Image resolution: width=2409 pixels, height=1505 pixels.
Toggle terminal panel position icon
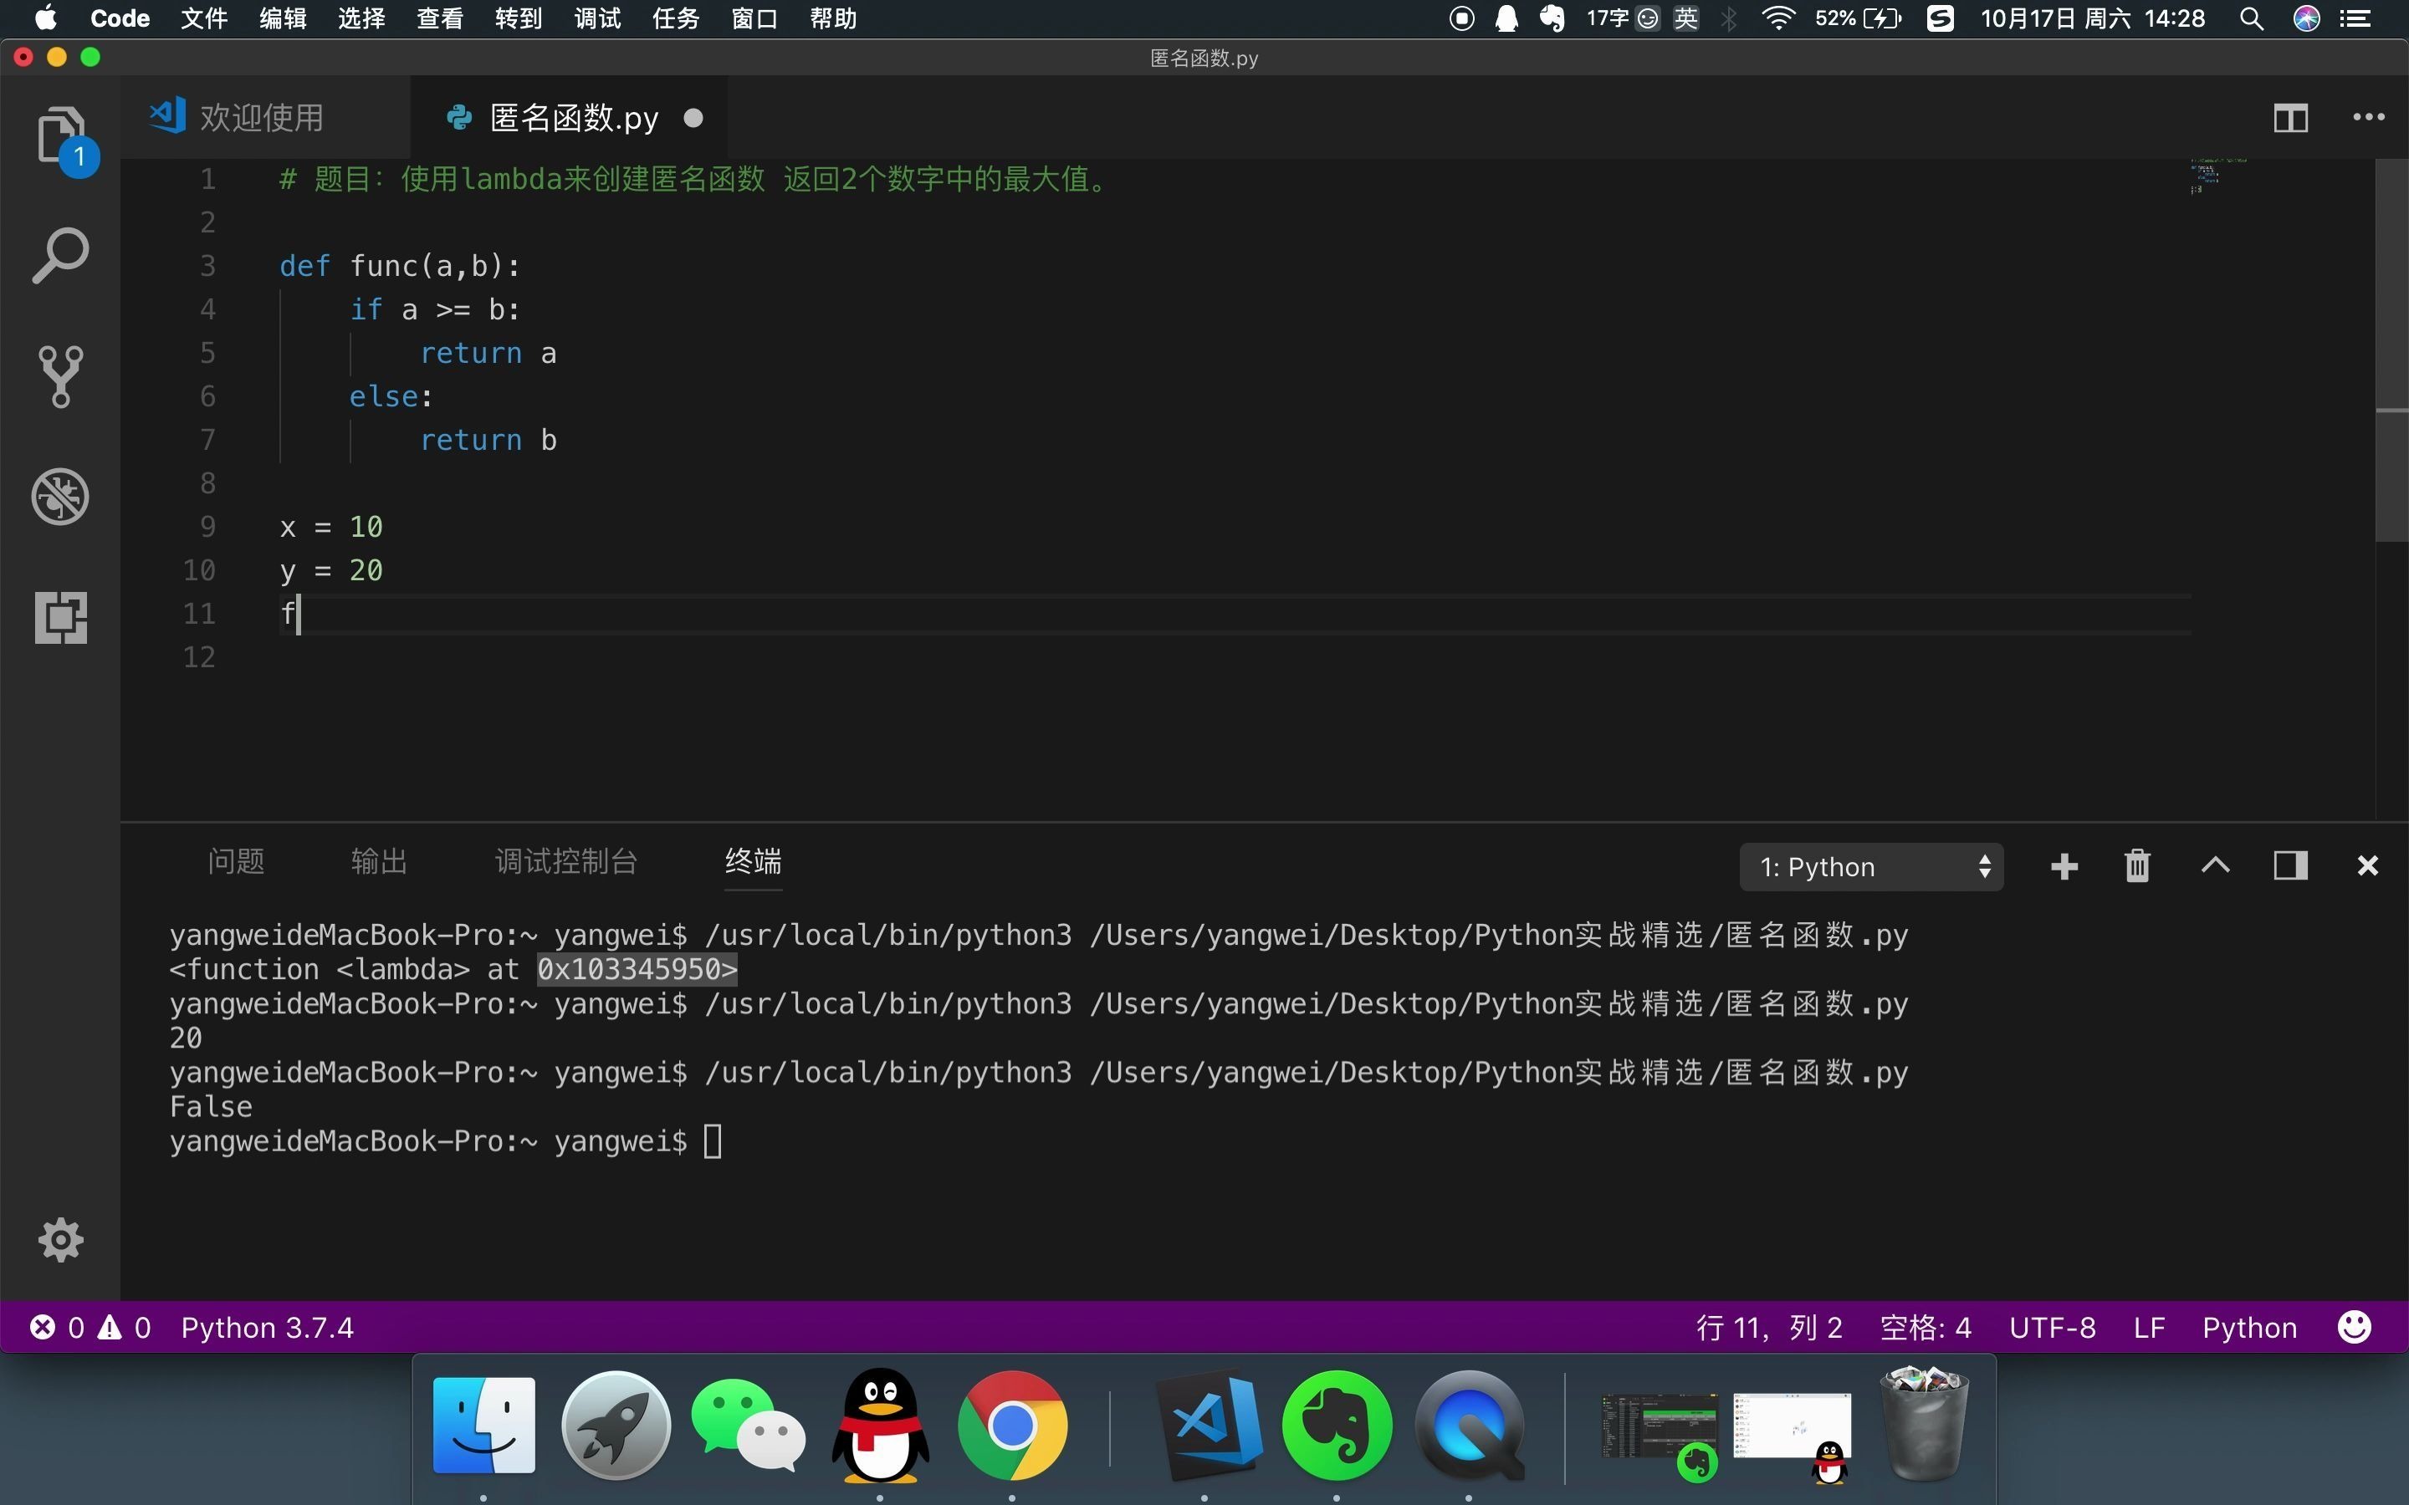2290,866
